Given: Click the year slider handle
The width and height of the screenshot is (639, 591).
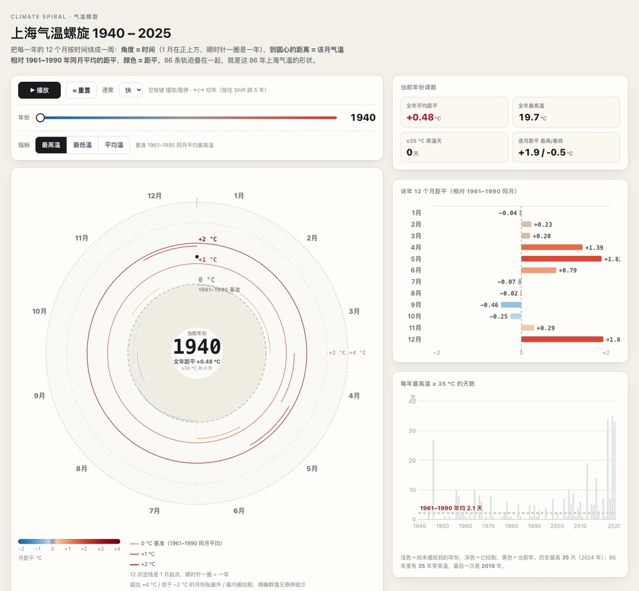Looking at the screenshot, I should [41, 118].
